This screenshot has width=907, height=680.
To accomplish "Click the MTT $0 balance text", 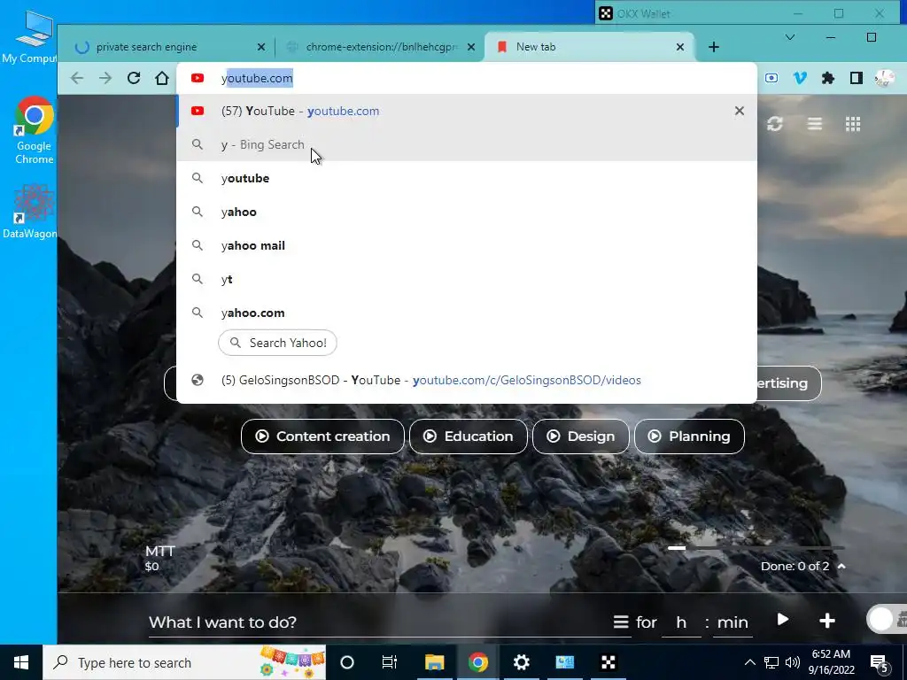I will 159,558.
